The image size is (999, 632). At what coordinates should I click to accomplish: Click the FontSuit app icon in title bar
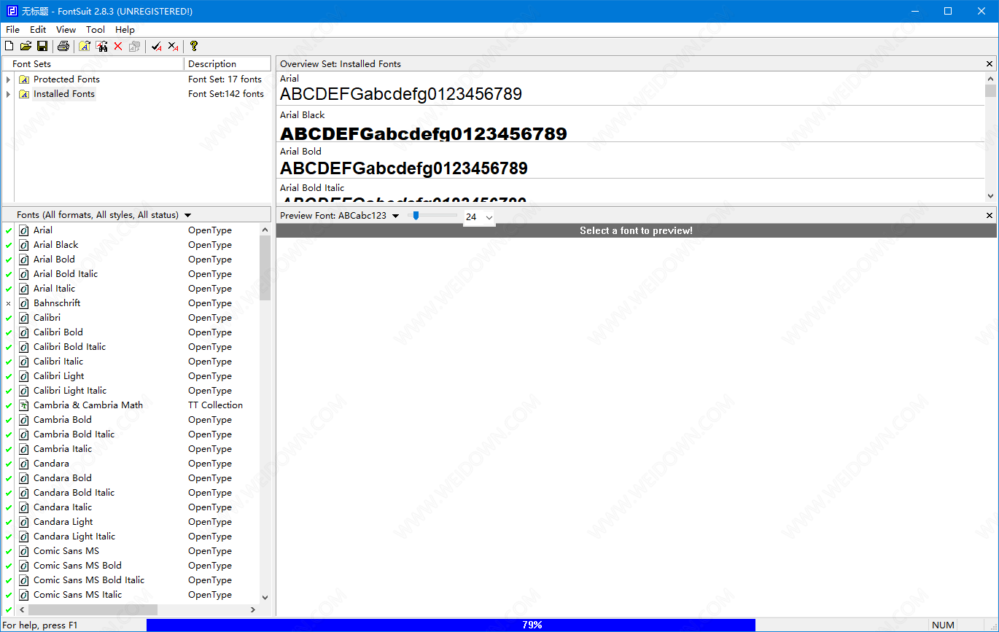12,12
